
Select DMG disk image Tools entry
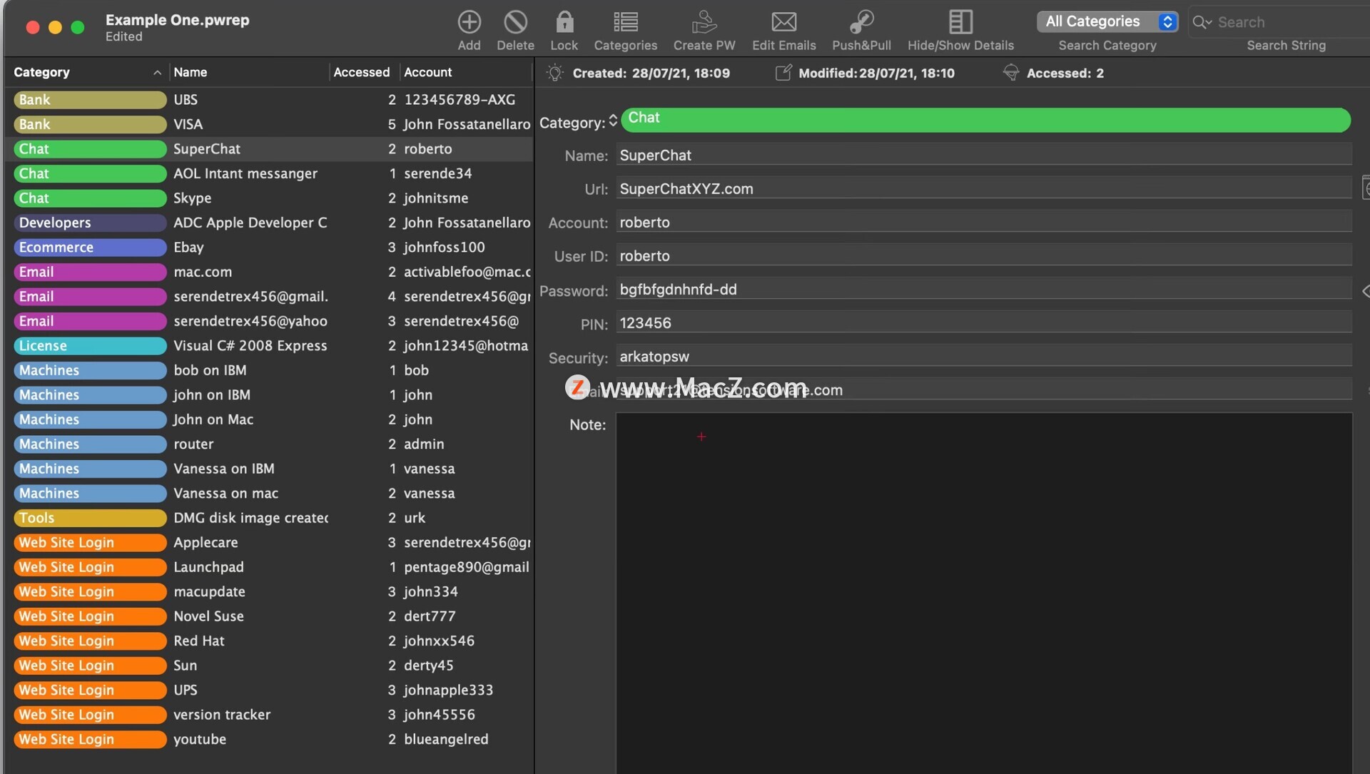coord(269,518)
